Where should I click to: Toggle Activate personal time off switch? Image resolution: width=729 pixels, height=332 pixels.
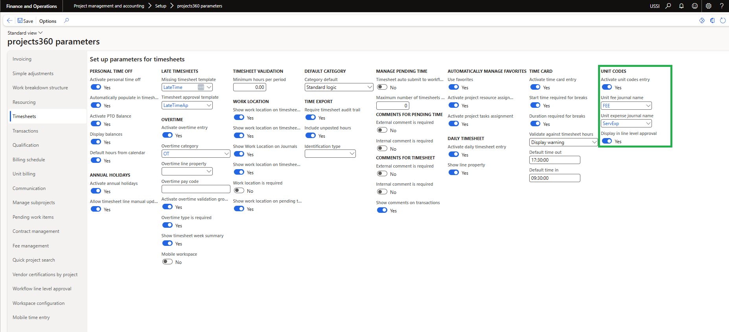click(x=96, y=87)
